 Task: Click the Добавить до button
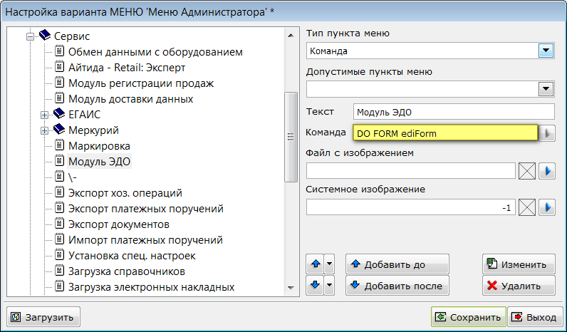pos(397,264)
